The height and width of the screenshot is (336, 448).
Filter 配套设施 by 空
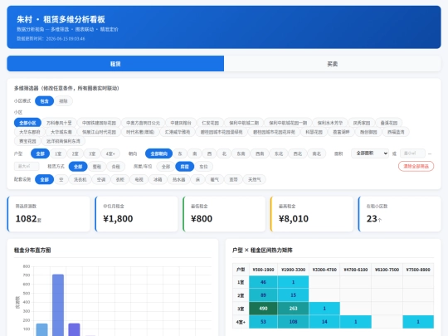pyautogui.click(x=61, y=179)
